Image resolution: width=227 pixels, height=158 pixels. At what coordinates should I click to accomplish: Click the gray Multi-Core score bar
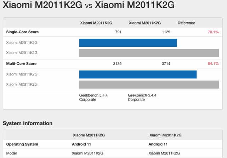click(x=149, y=84)
